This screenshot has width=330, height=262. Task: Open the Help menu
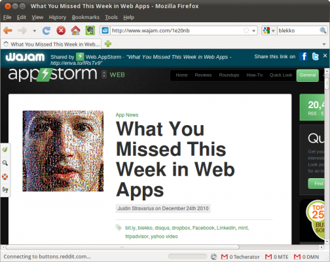pos(128,17)
